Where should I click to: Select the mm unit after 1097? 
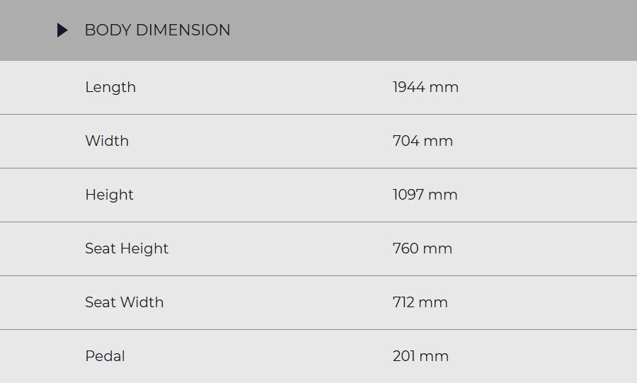coord(443,195)
